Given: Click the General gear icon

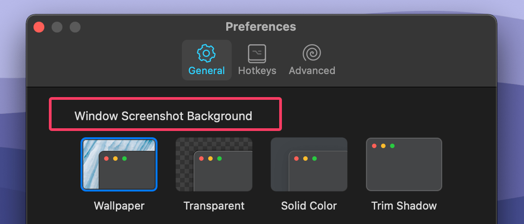Looking at the screenshot, I should (x=206, y=54).
